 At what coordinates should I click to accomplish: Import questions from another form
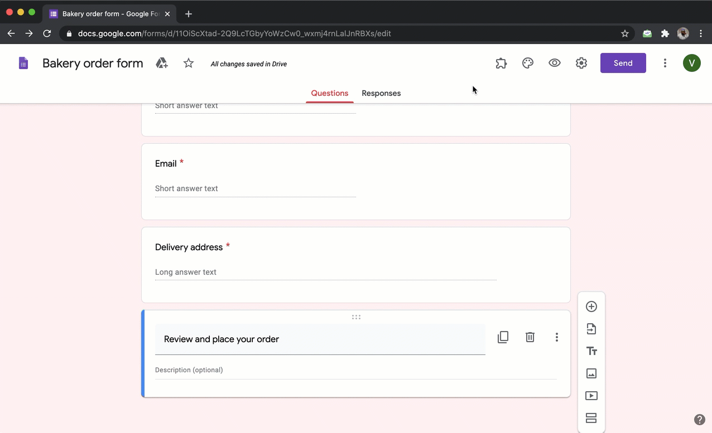point(591,329)
